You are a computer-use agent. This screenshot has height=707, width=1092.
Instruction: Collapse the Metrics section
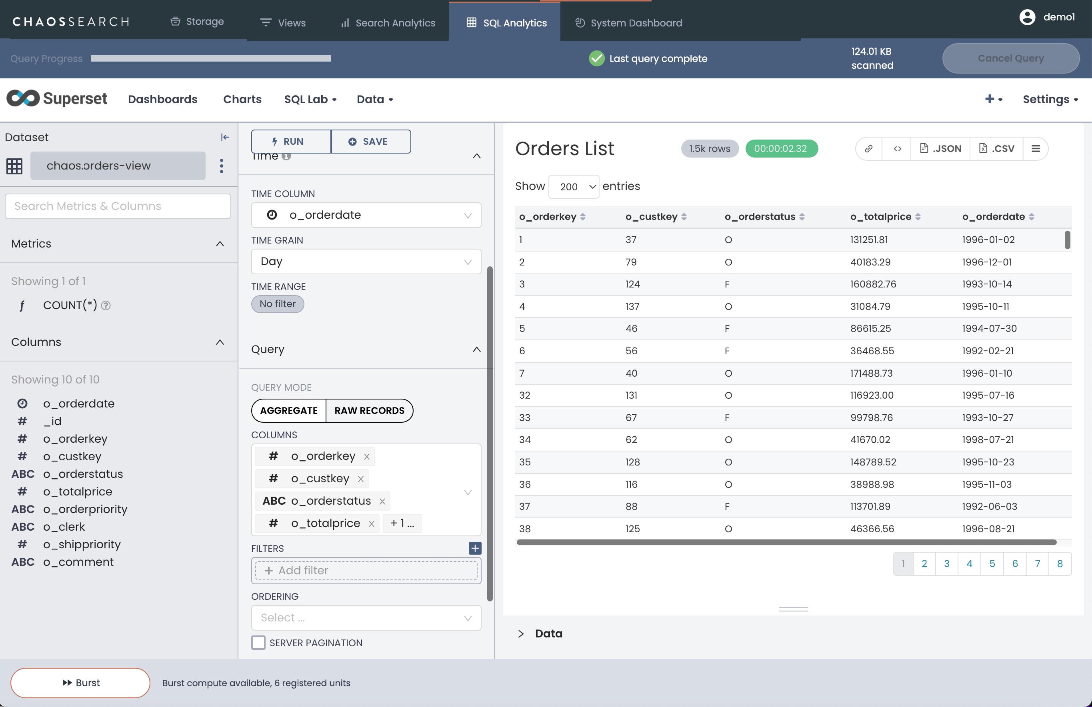pyautogui.click(x=220, y=244)
